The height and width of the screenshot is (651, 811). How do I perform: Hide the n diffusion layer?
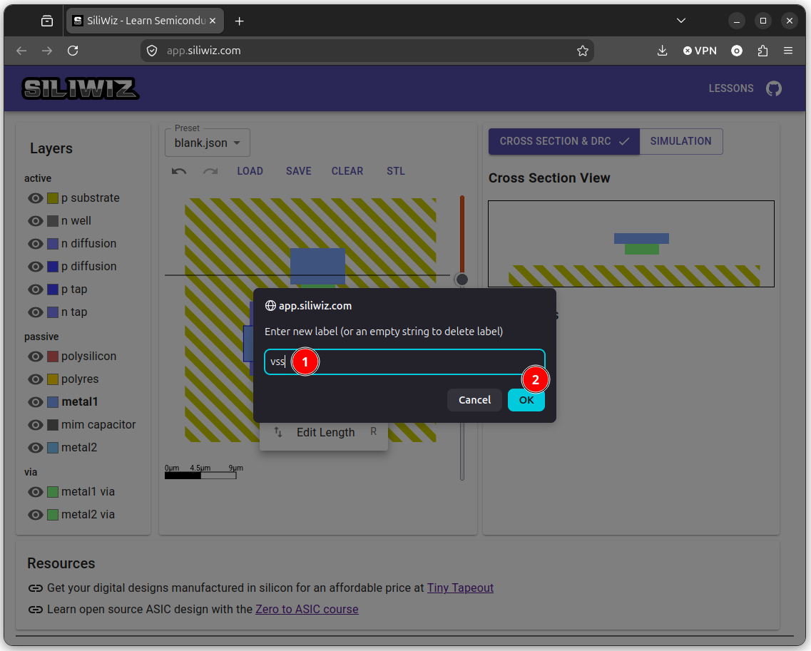click(35, 244)
